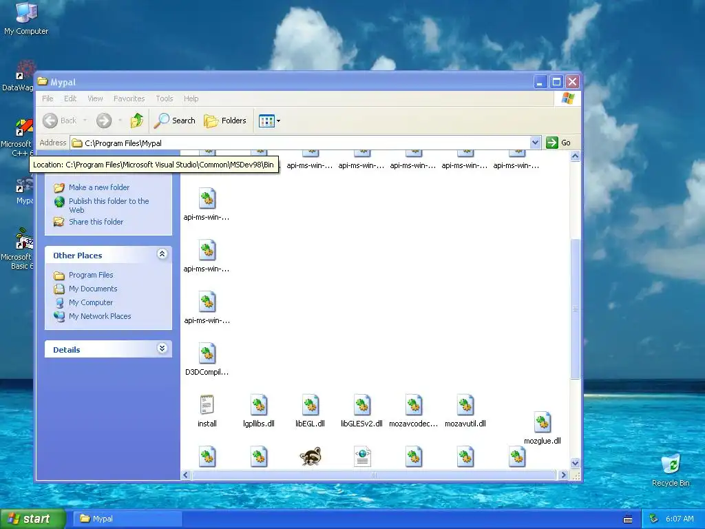Image resolution: width=705 pixels, height=529 pixels.
Task: Open the View menu
Action: point(95,98)
